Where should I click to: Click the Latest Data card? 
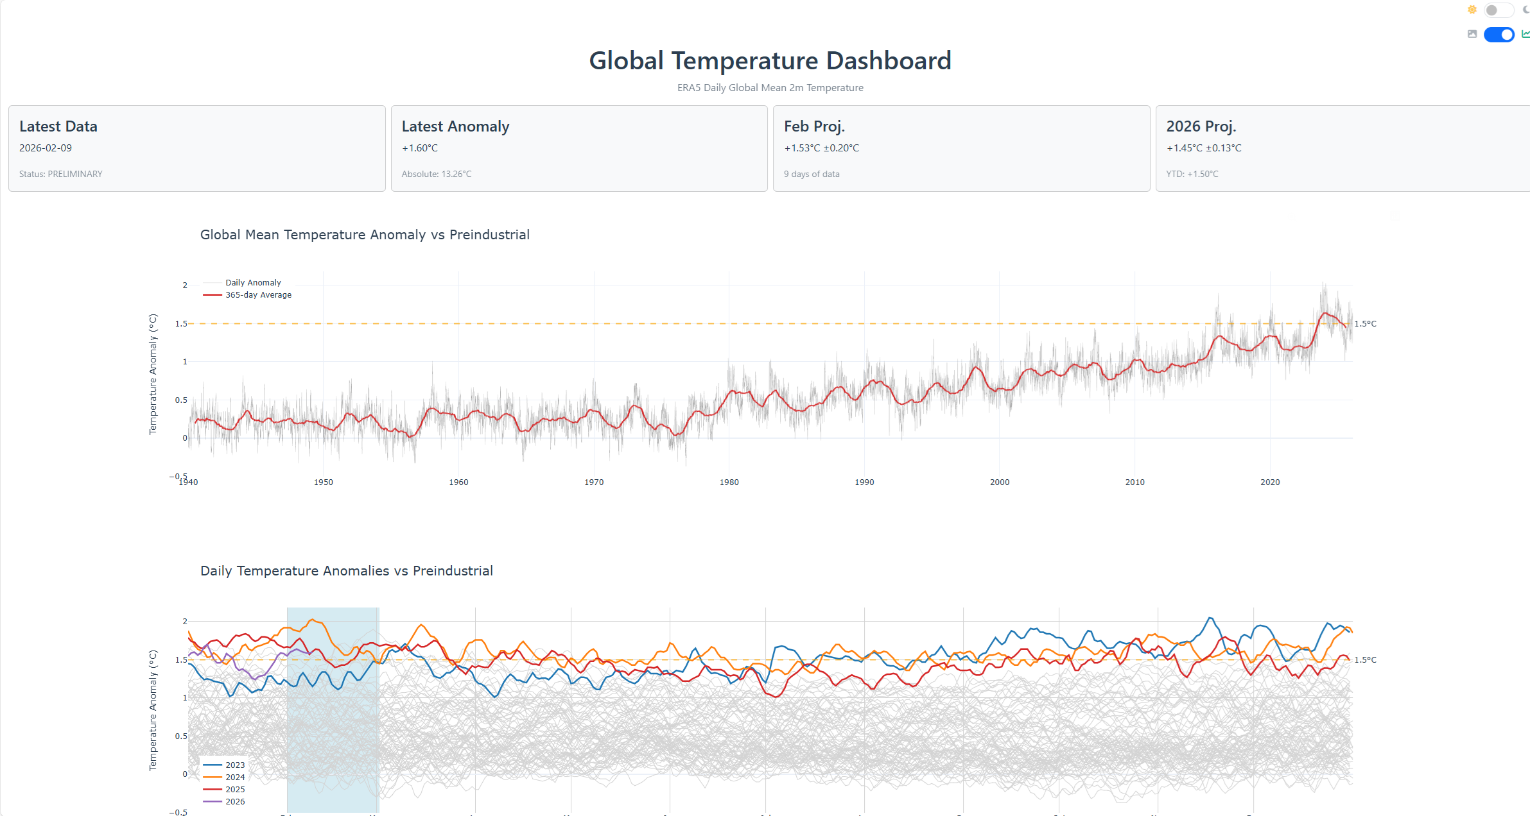[196, 148]
